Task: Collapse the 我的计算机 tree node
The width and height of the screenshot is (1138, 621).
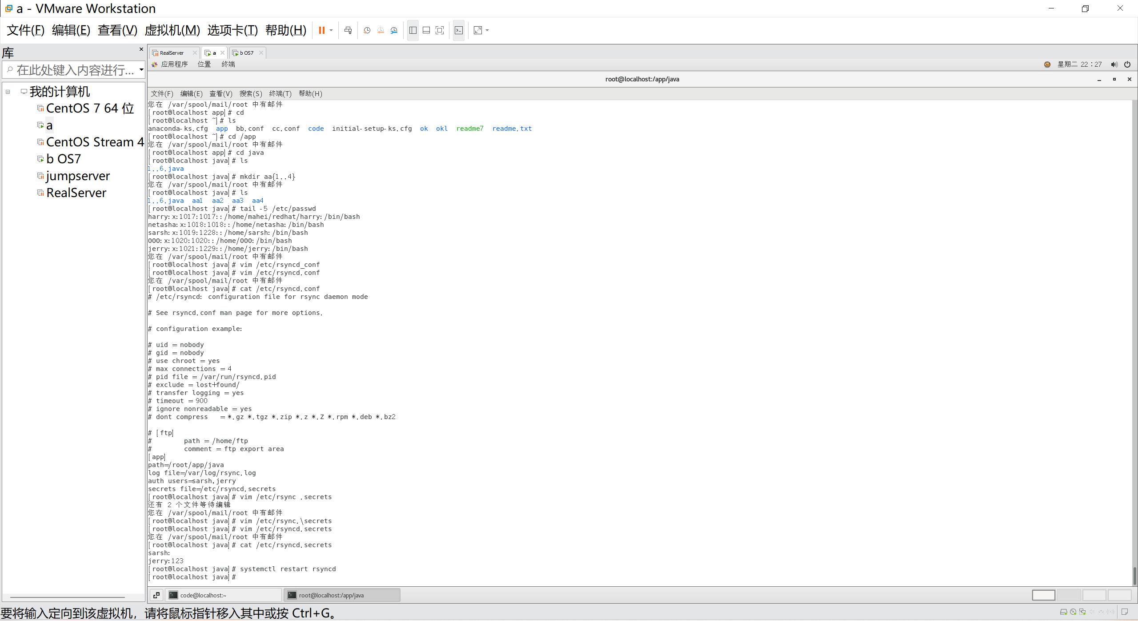Action: pos(8,92)
